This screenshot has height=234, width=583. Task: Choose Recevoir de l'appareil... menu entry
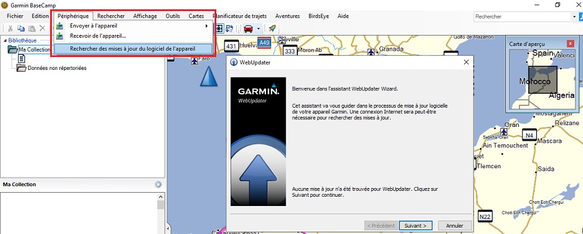(98, 36)
